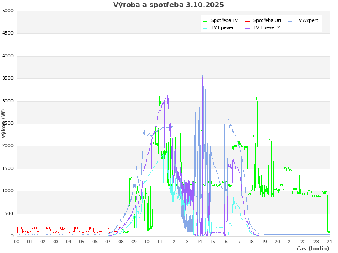The image size is (338, 253).
Task: Click the 1500 value on power axis
Action: click(8, 168)
